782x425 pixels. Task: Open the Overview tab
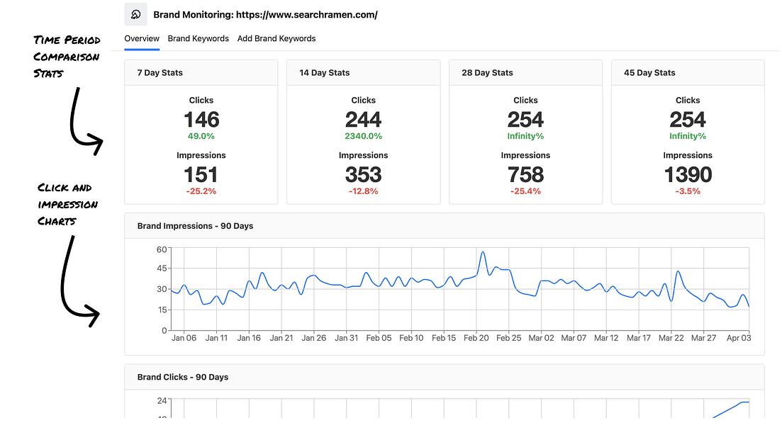142,38
